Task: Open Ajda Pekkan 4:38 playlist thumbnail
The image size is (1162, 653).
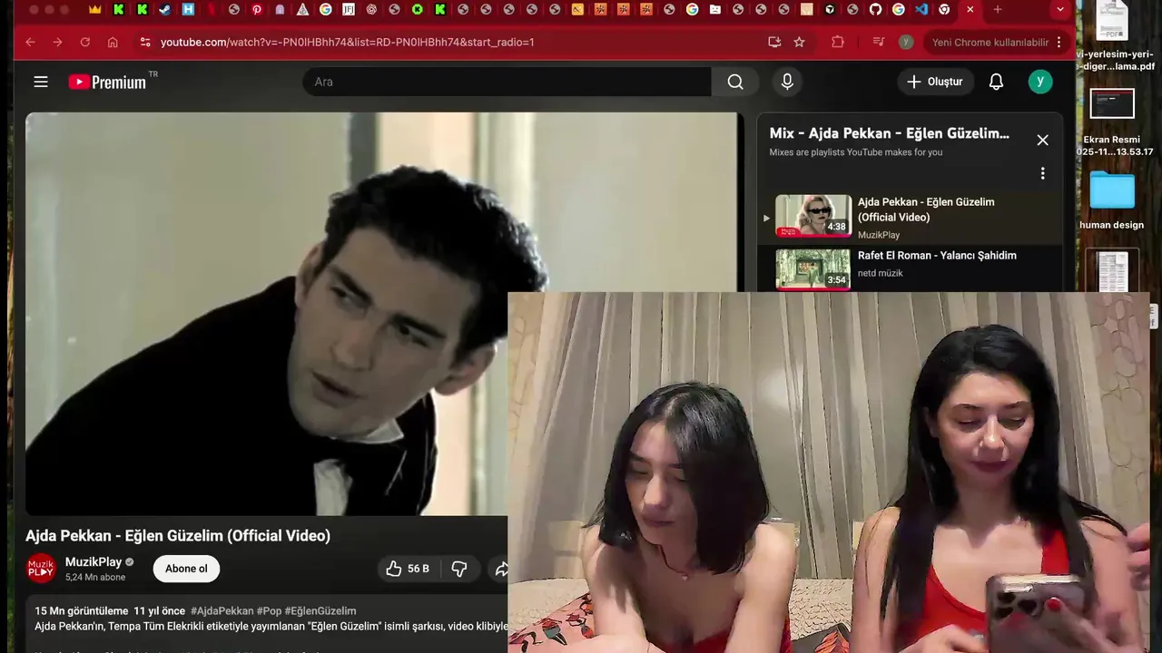Action: 813,216
